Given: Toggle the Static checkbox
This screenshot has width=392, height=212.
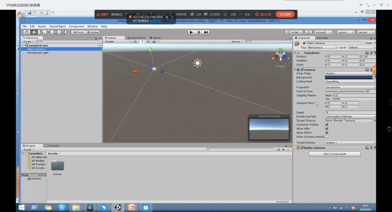Looking at the screenshot, I should coord(363,43).
